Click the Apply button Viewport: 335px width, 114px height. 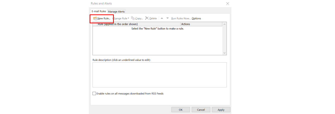(221, 110)
